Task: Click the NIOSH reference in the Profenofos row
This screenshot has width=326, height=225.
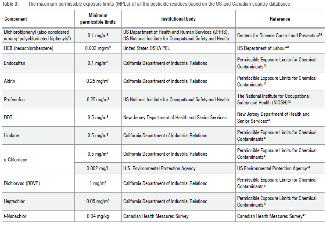Action: (x=273, y=100)
